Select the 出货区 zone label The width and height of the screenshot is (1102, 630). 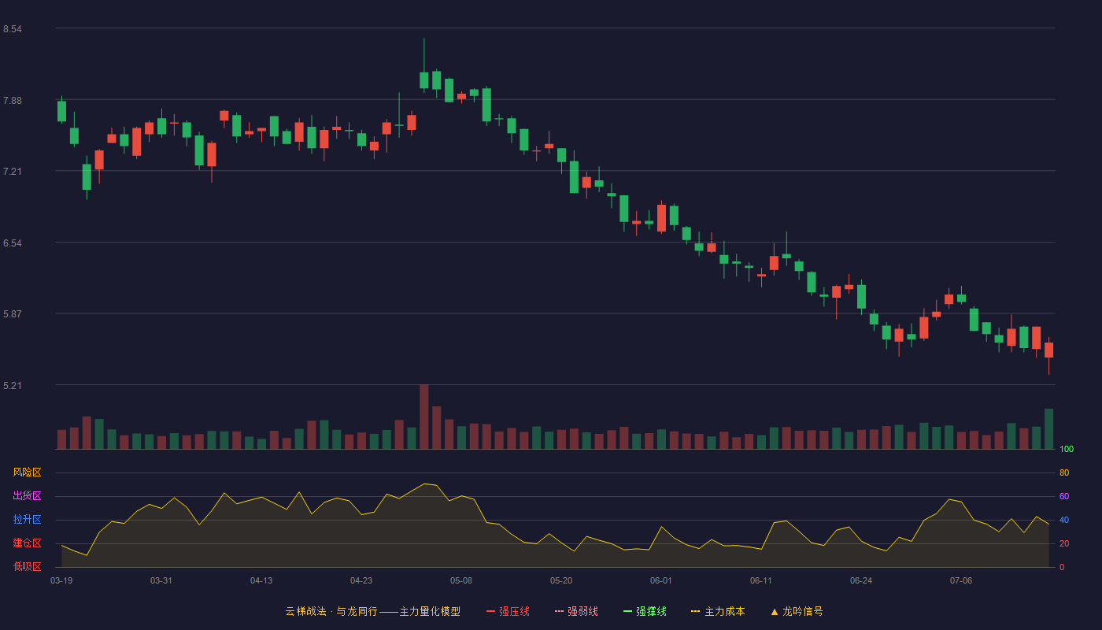(x=27, y=496)
